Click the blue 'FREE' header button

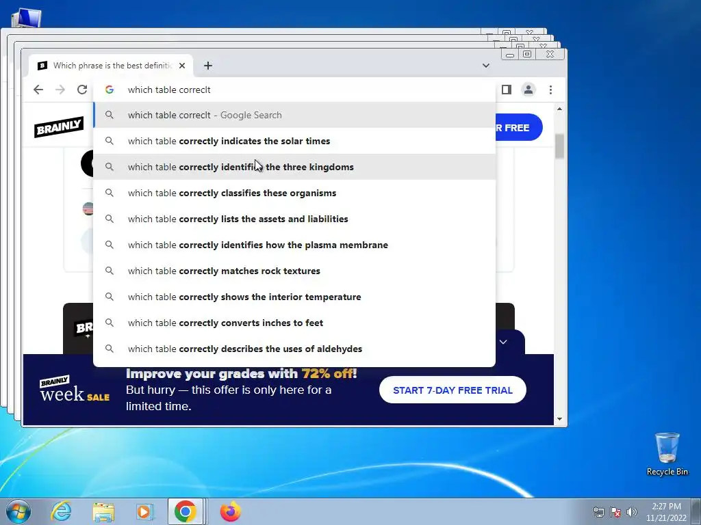pos(519,128)
